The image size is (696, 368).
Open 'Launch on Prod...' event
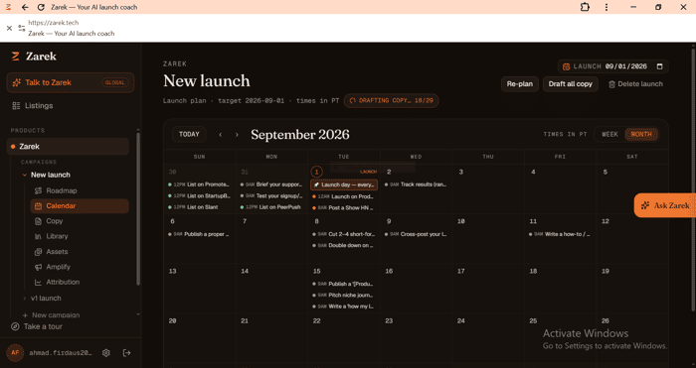pos(344,196)
